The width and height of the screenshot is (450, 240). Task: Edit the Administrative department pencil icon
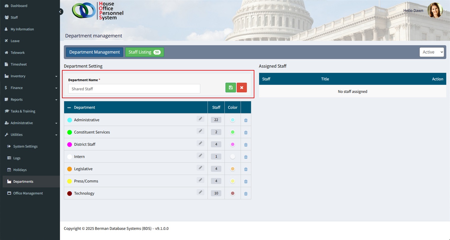coord(200,119)
